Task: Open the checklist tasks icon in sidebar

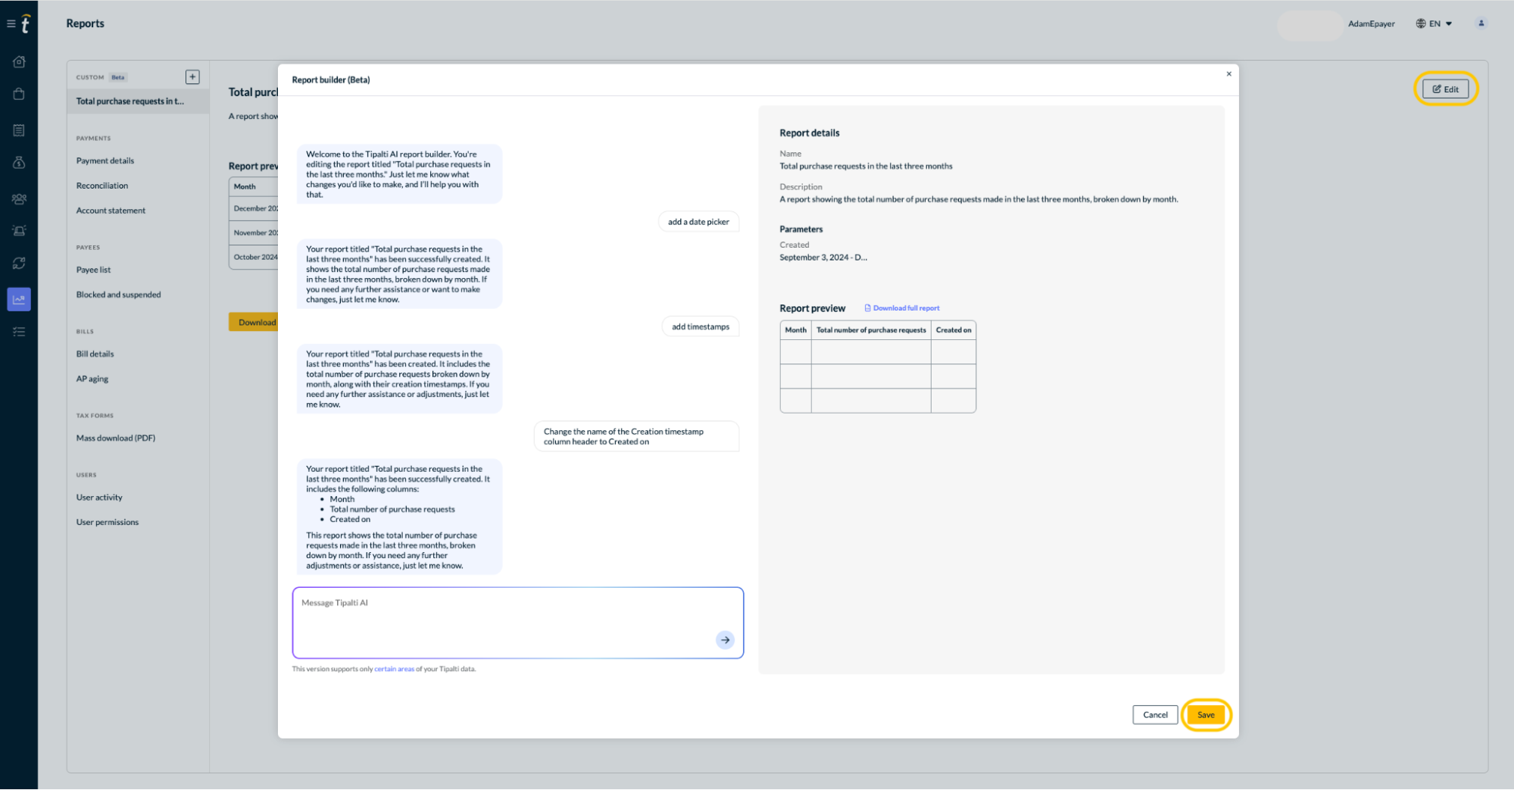Action: point(19,332)
